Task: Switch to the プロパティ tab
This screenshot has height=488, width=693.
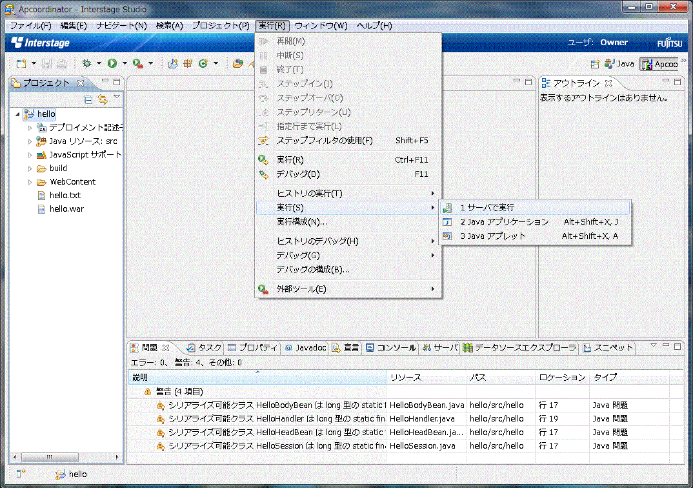Action: tap(253, 348)
